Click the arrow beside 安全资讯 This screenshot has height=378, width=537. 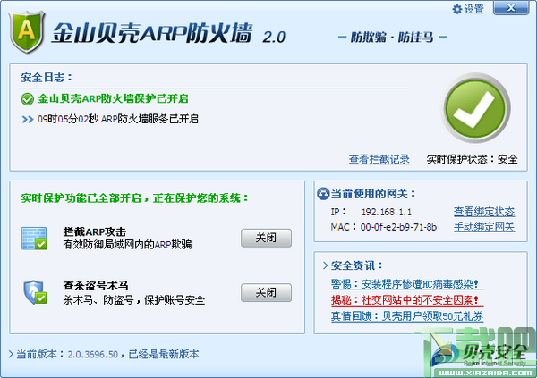pyautogui.click(x=325, y=265)
